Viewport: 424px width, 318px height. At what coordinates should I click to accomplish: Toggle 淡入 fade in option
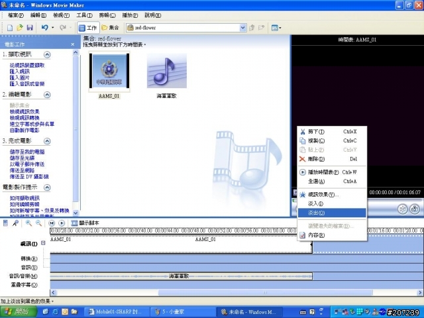(332, 203)
